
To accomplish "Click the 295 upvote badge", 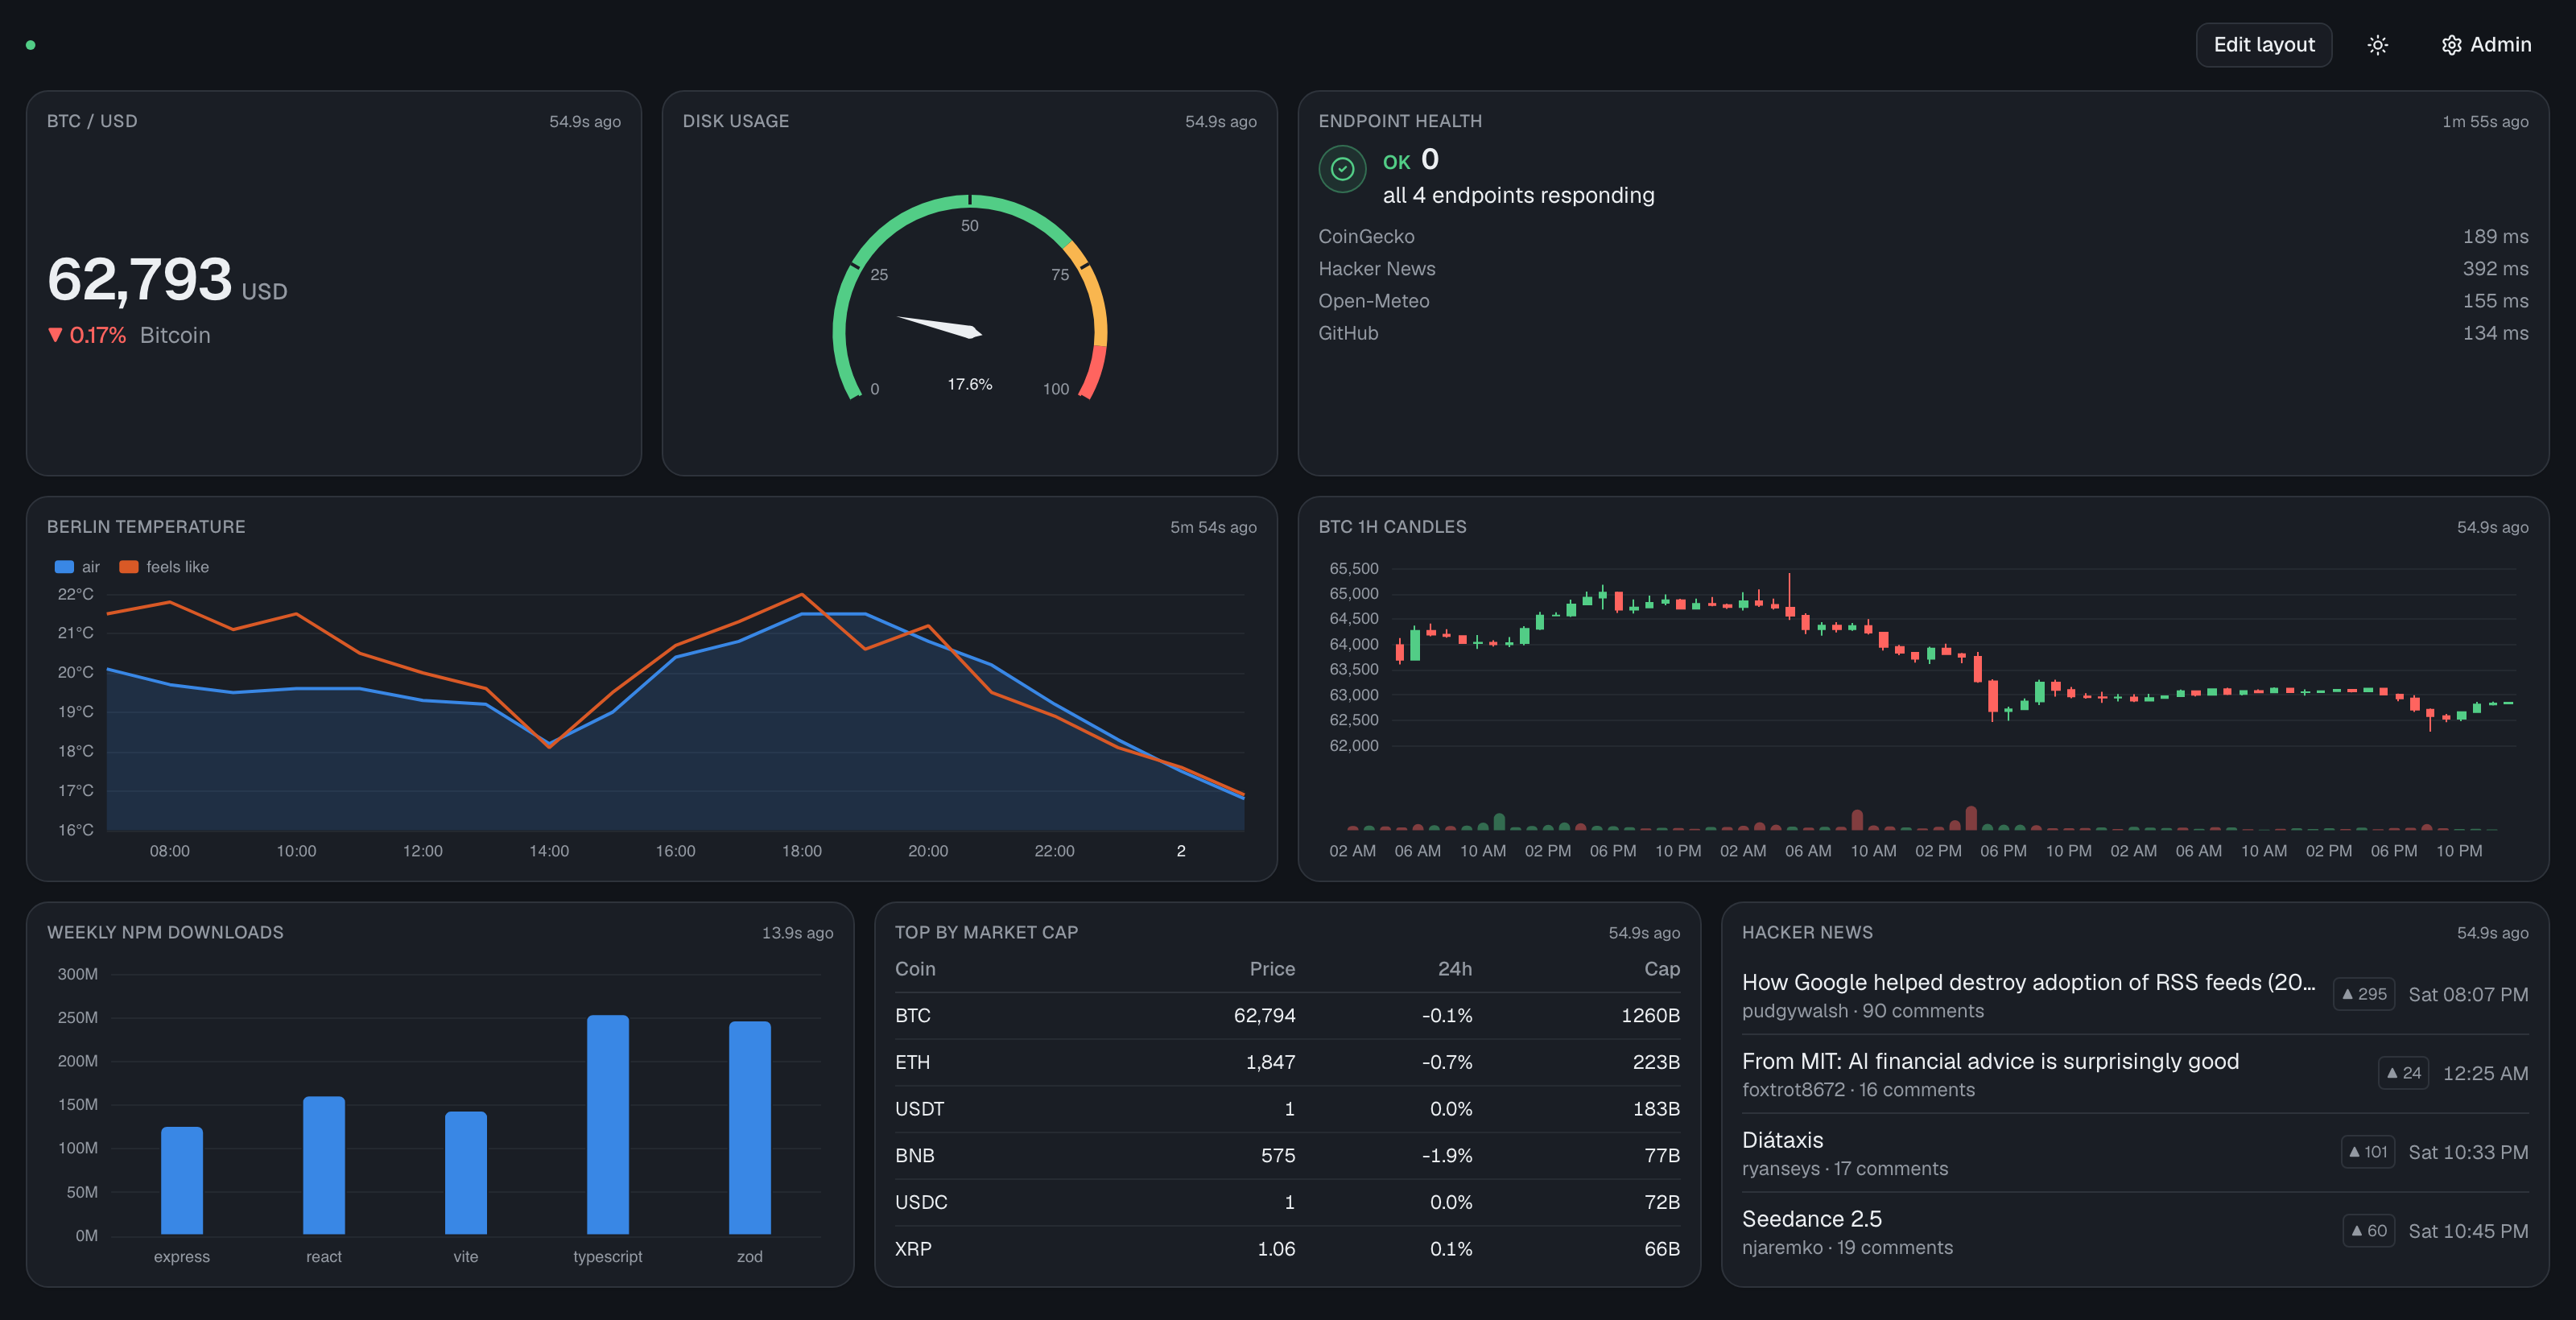I will tap(2363, 994).
